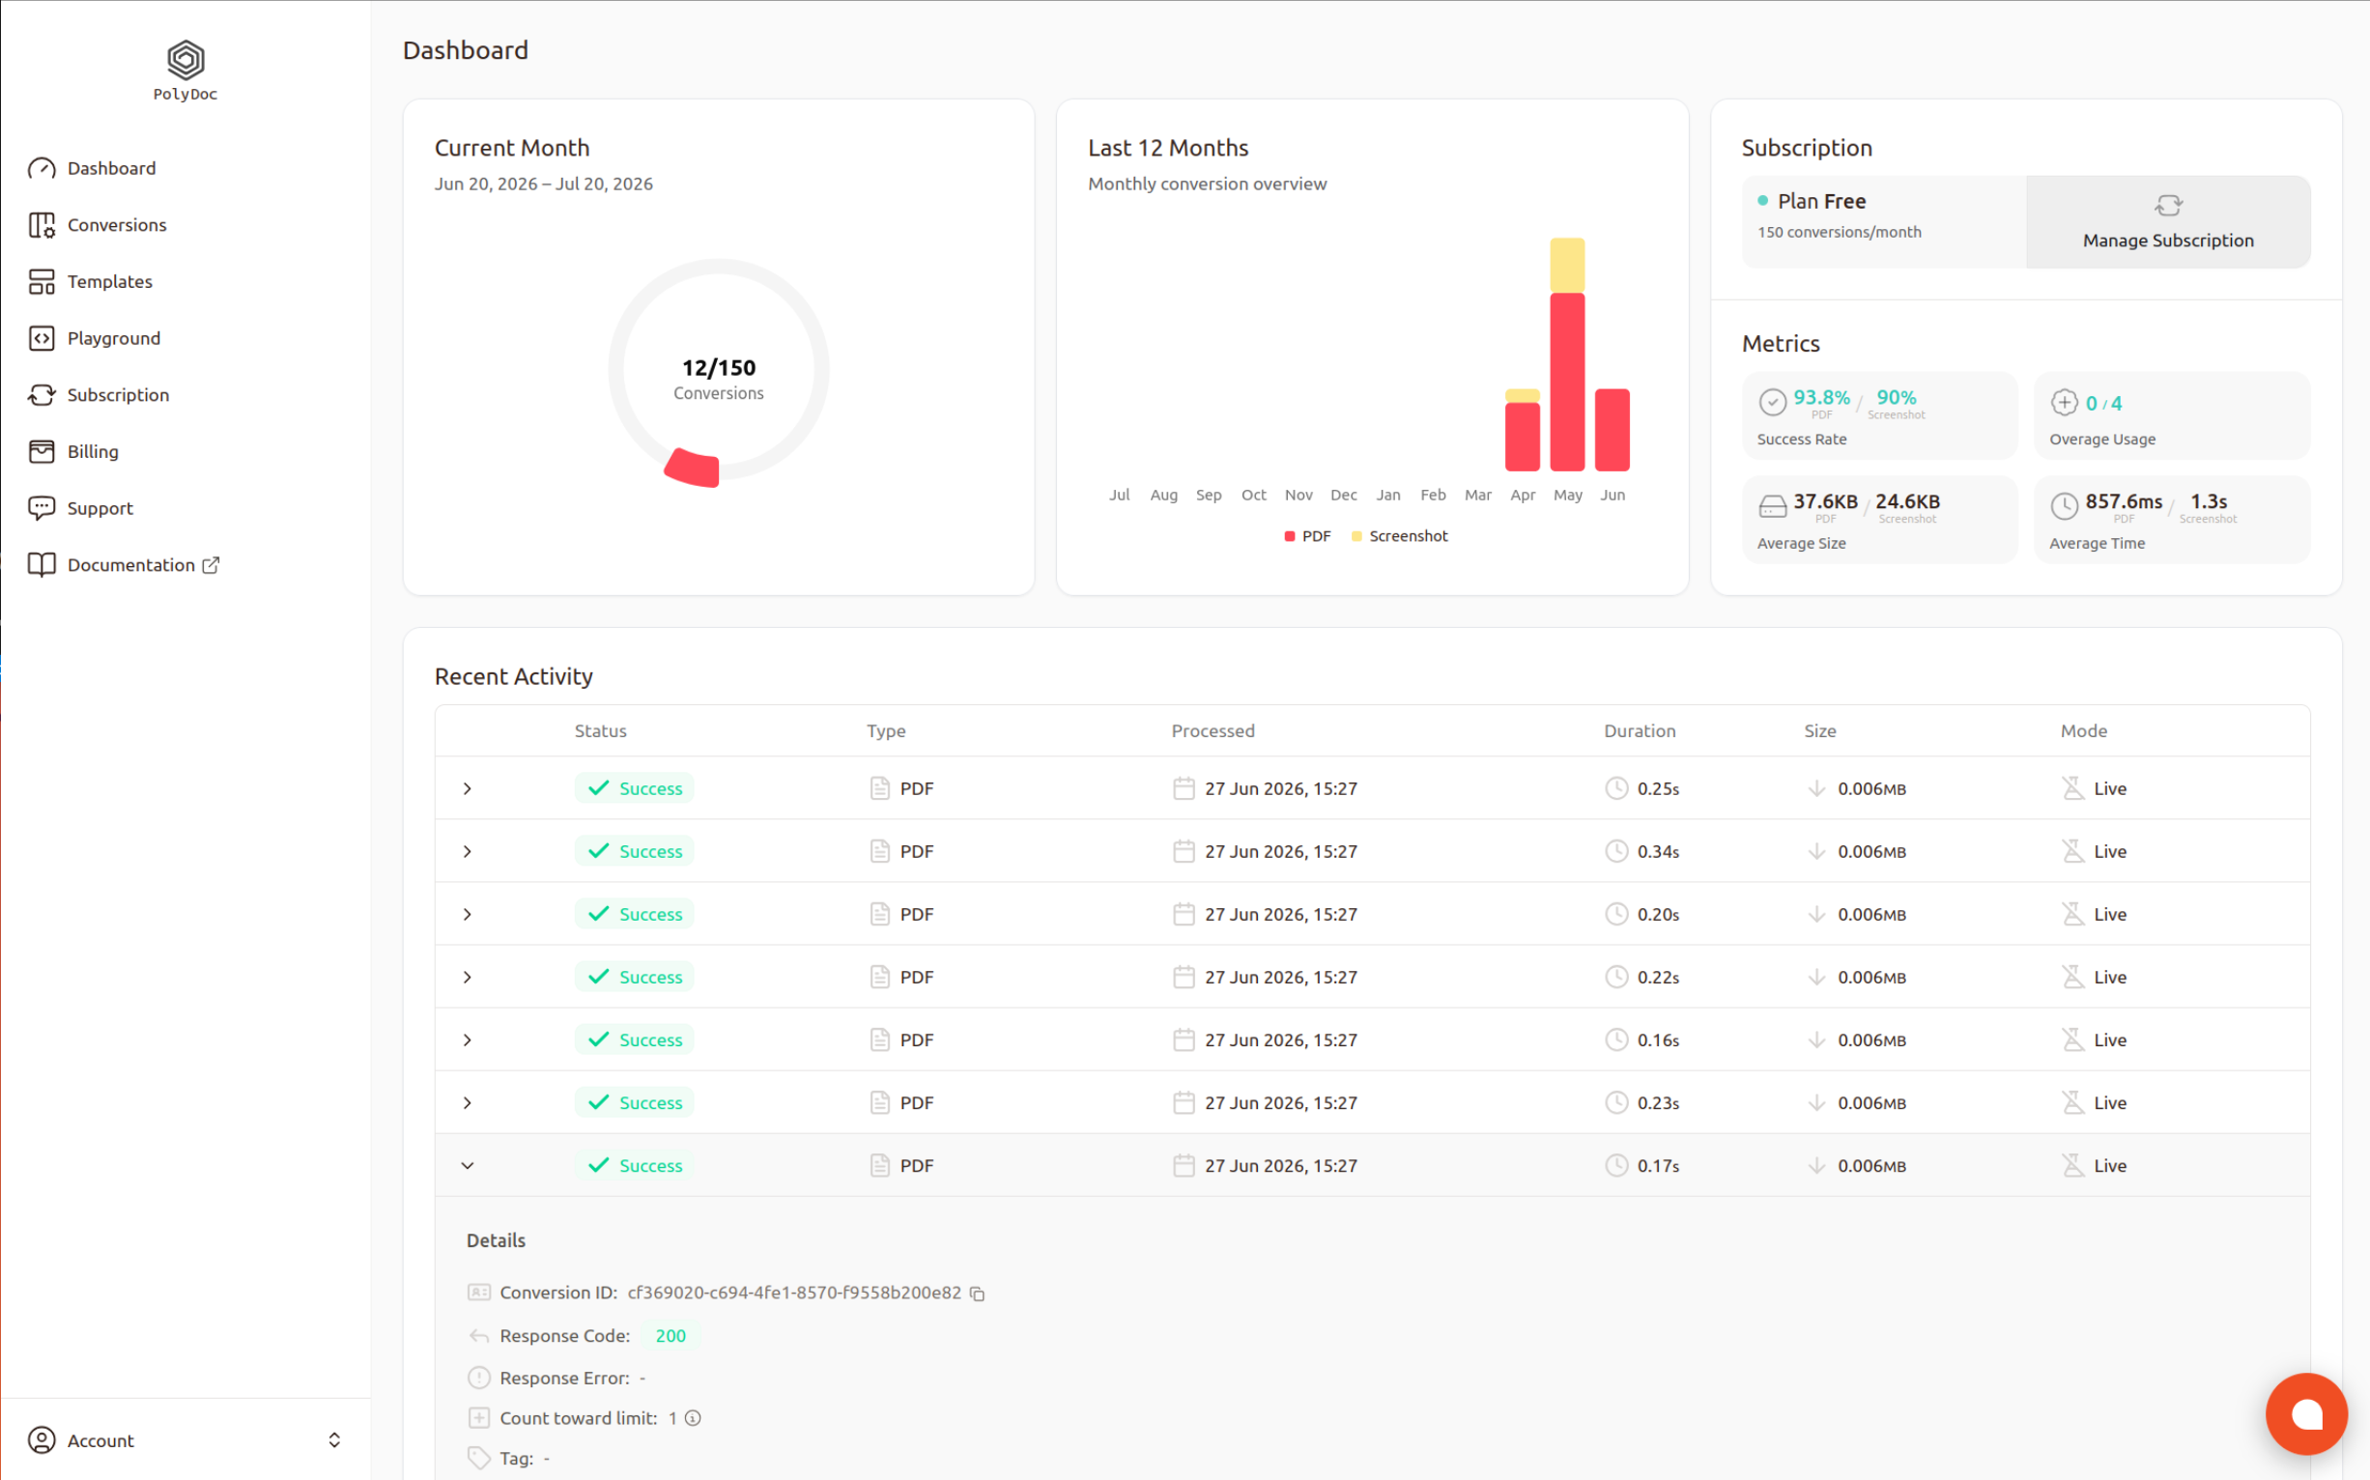2370x1480 pixels.
Task: Toggle Screenshot series in chart legend
Action: coord(1399,536)
